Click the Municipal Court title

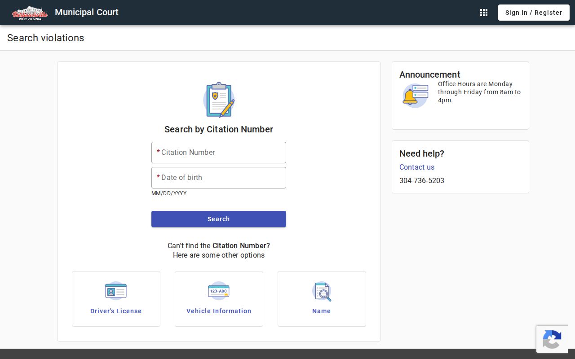(x=87, y=12)
